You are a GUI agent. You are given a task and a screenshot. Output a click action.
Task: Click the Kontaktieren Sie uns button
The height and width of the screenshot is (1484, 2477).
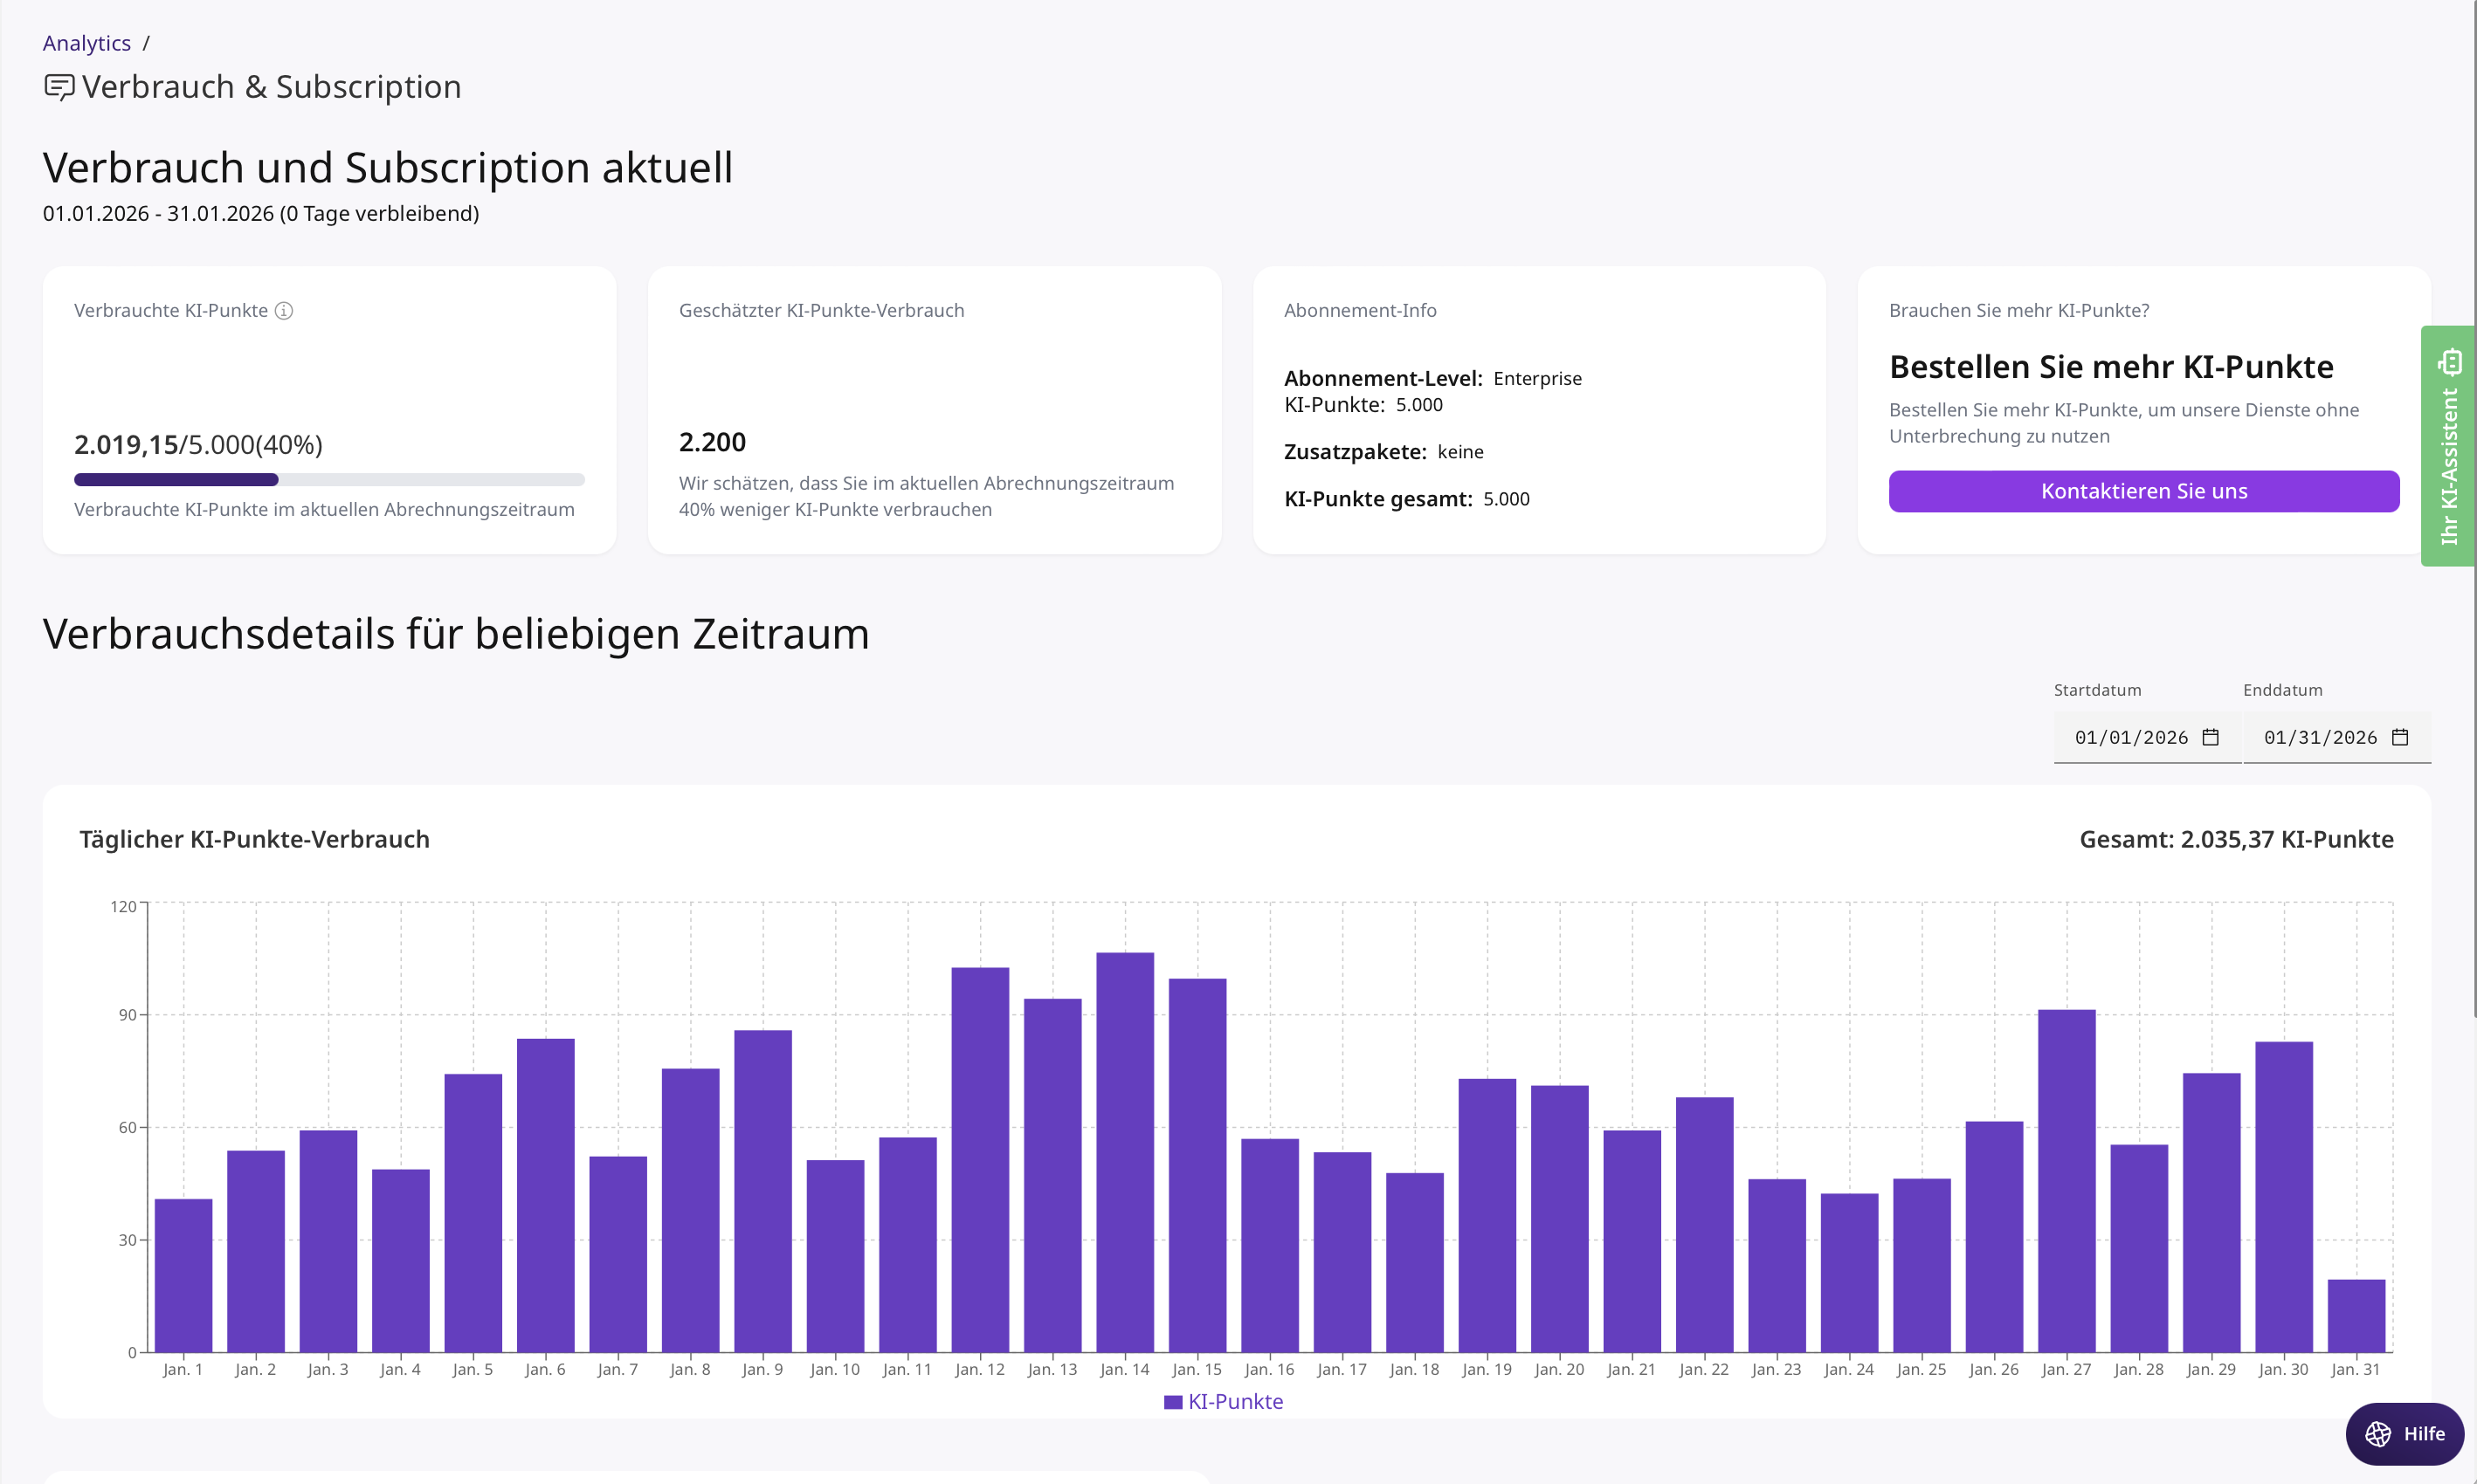[x=2144, y=491]
